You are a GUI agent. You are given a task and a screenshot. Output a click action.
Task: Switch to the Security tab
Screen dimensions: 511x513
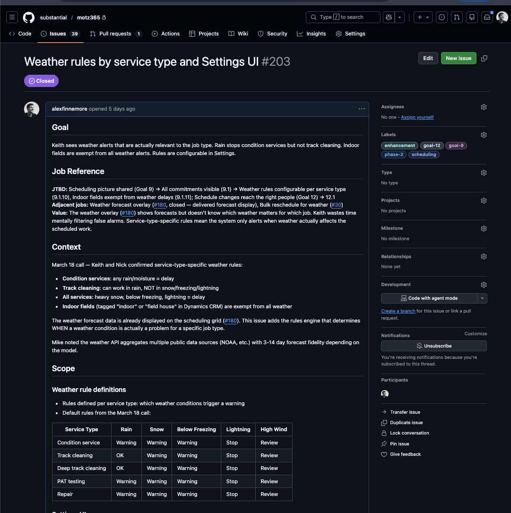272,34
